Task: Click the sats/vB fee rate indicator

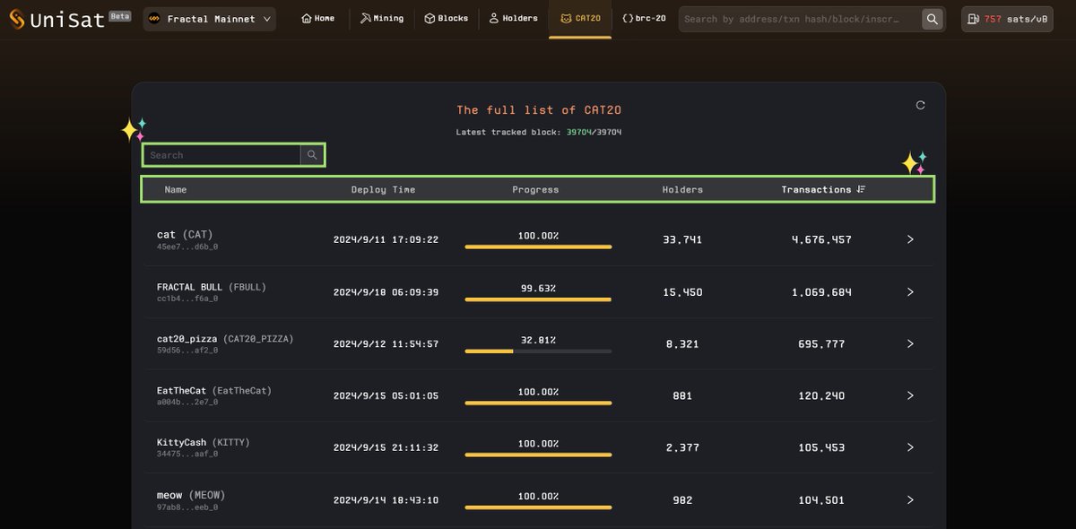Action: [1007, 18]
